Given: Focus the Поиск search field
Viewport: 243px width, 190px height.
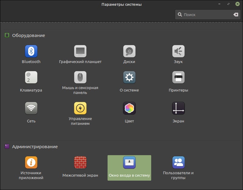Looking at the screenshot, I should pos(208,15).
